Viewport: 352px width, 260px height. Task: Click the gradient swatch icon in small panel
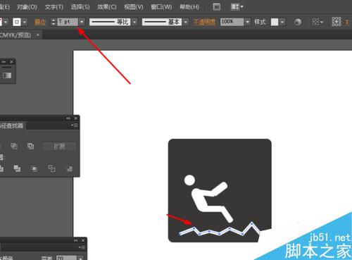coord(7,75)
